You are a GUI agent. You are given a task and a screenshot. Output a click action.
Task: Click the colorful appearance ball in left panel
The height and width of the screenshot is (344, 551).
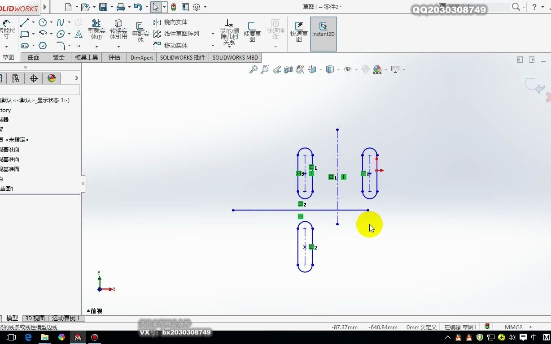[52, 77]
